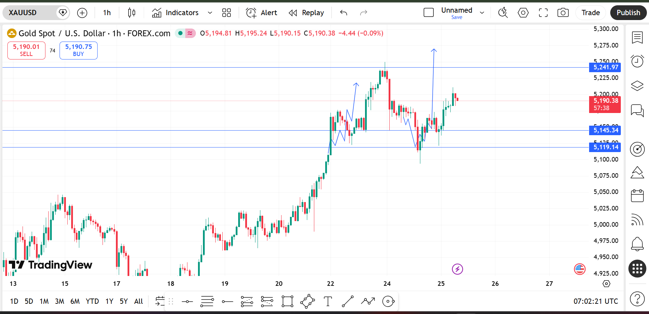The width and height of the screenshot is (649, 314).
Task: Open the timezone menu at 07:02:21 UTC
Action: click(x=596, y=301)
